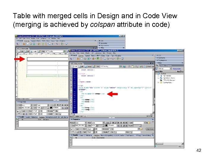Click Hyperlink icon in front window Insert bar
Image resolution: width=214 pixels, height=161 pixels.
click(x=71, y=59)
